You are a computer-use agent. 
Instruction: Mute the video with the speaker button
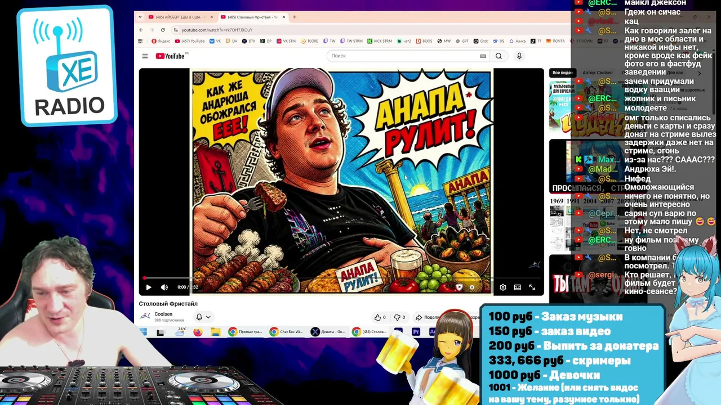(x=164, y=287)
